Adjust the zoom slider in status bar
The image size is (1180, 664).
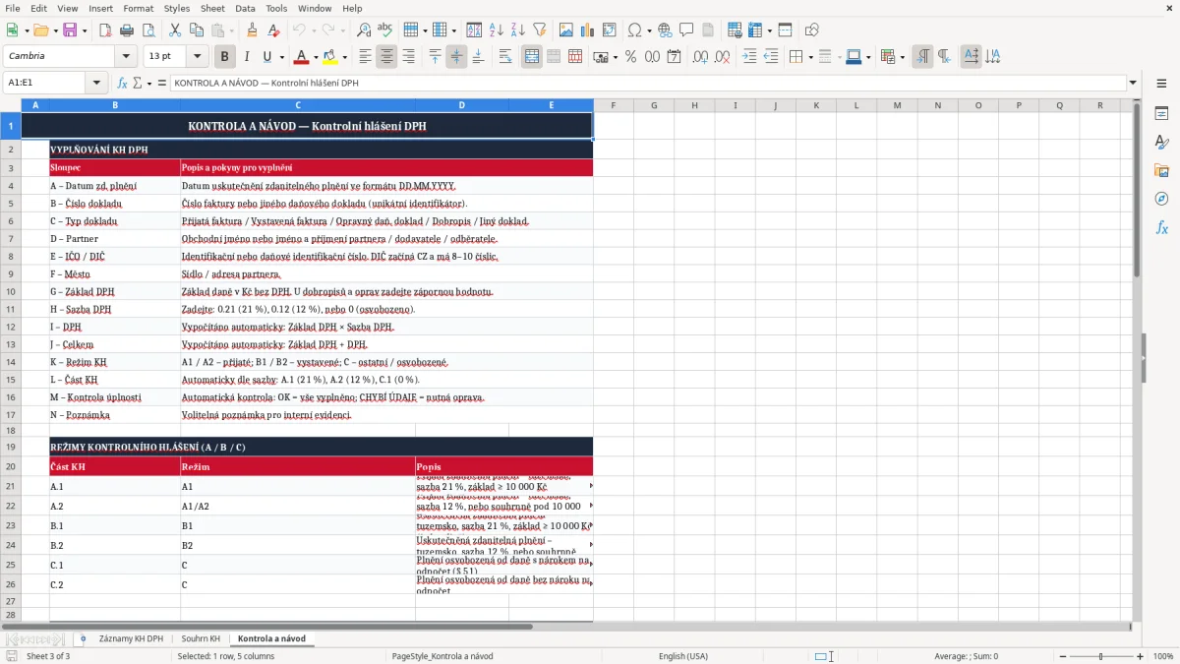click(x=1100, y=656)
